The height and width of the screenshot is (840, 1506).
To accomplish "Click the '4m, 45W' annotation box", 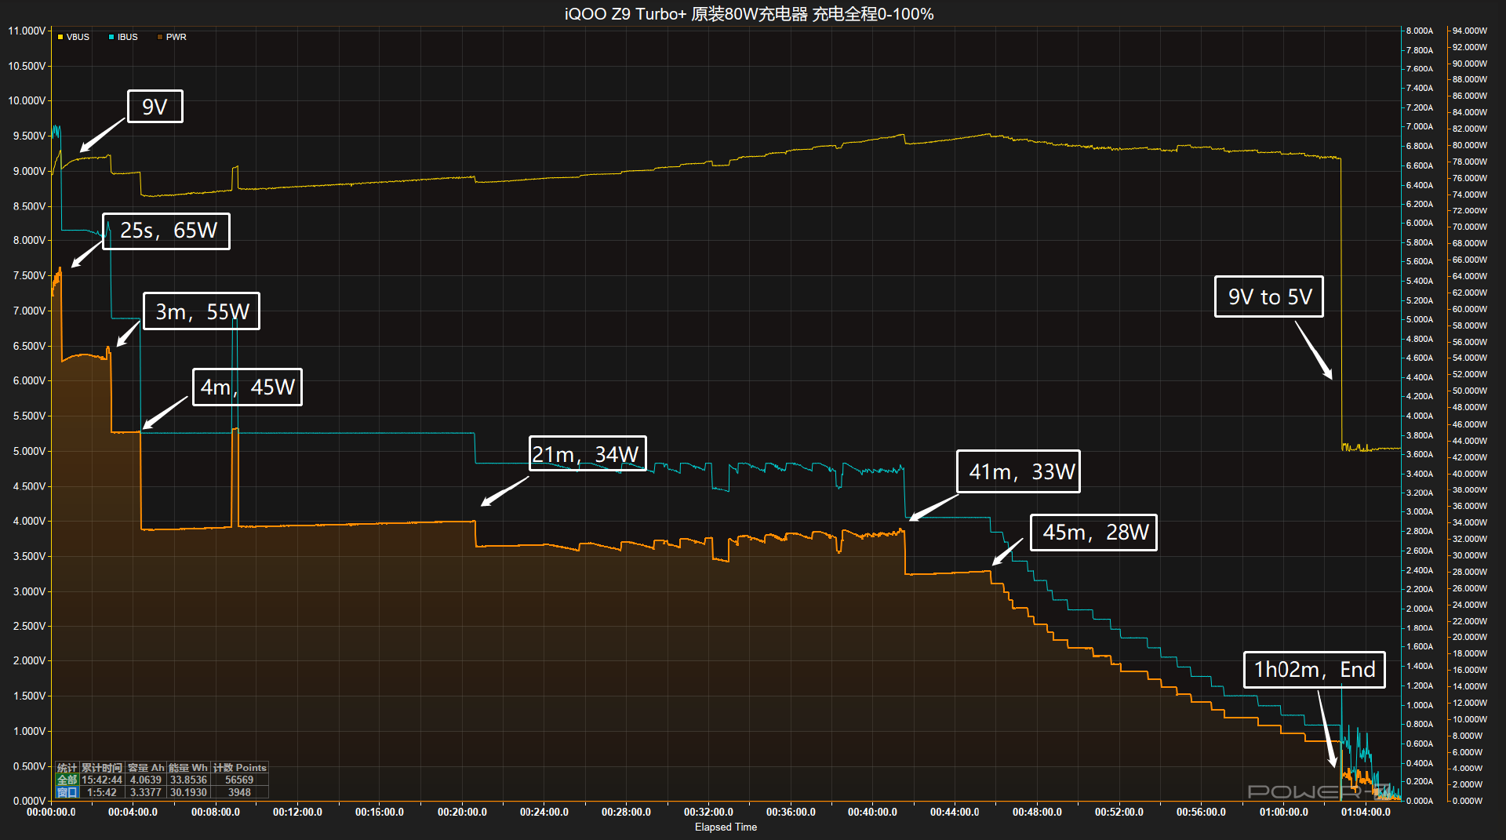I will click(x=248, y=387).
